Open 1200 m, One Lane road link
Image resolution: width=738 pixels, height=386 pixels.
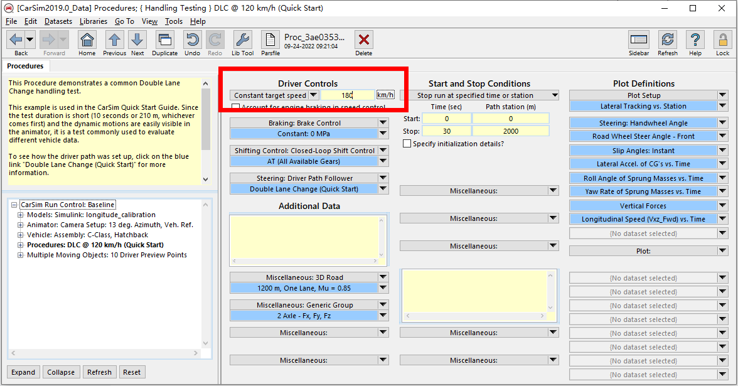(304, 288)
